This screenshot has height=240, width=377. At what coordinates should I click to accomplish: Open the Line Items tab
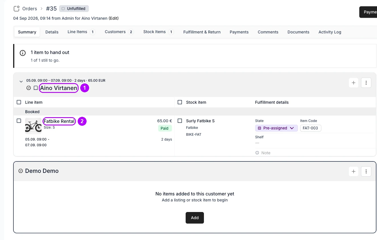coord(81,32)
